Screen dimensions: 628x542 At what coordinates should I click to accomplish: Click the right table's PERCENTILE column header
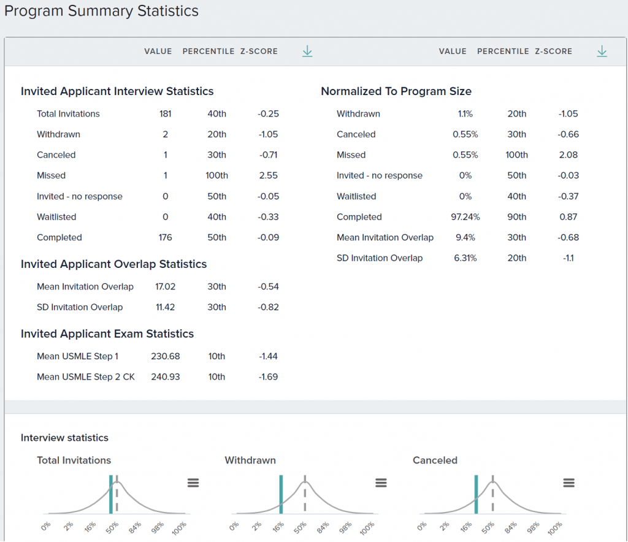pos(503,52)
